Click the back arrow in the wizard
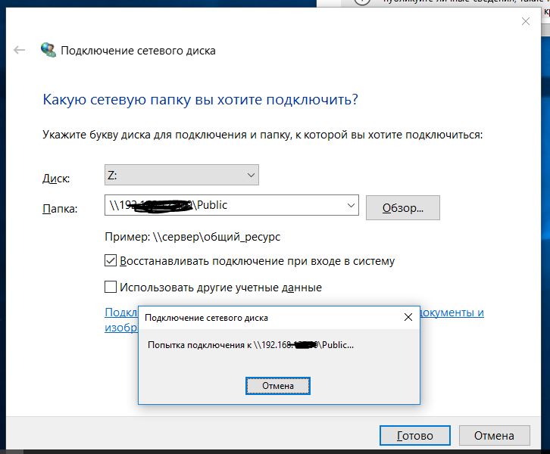Image resolution: width=550 pixels, height=454 pixels. pyautogui.click(x=19, y=50)
